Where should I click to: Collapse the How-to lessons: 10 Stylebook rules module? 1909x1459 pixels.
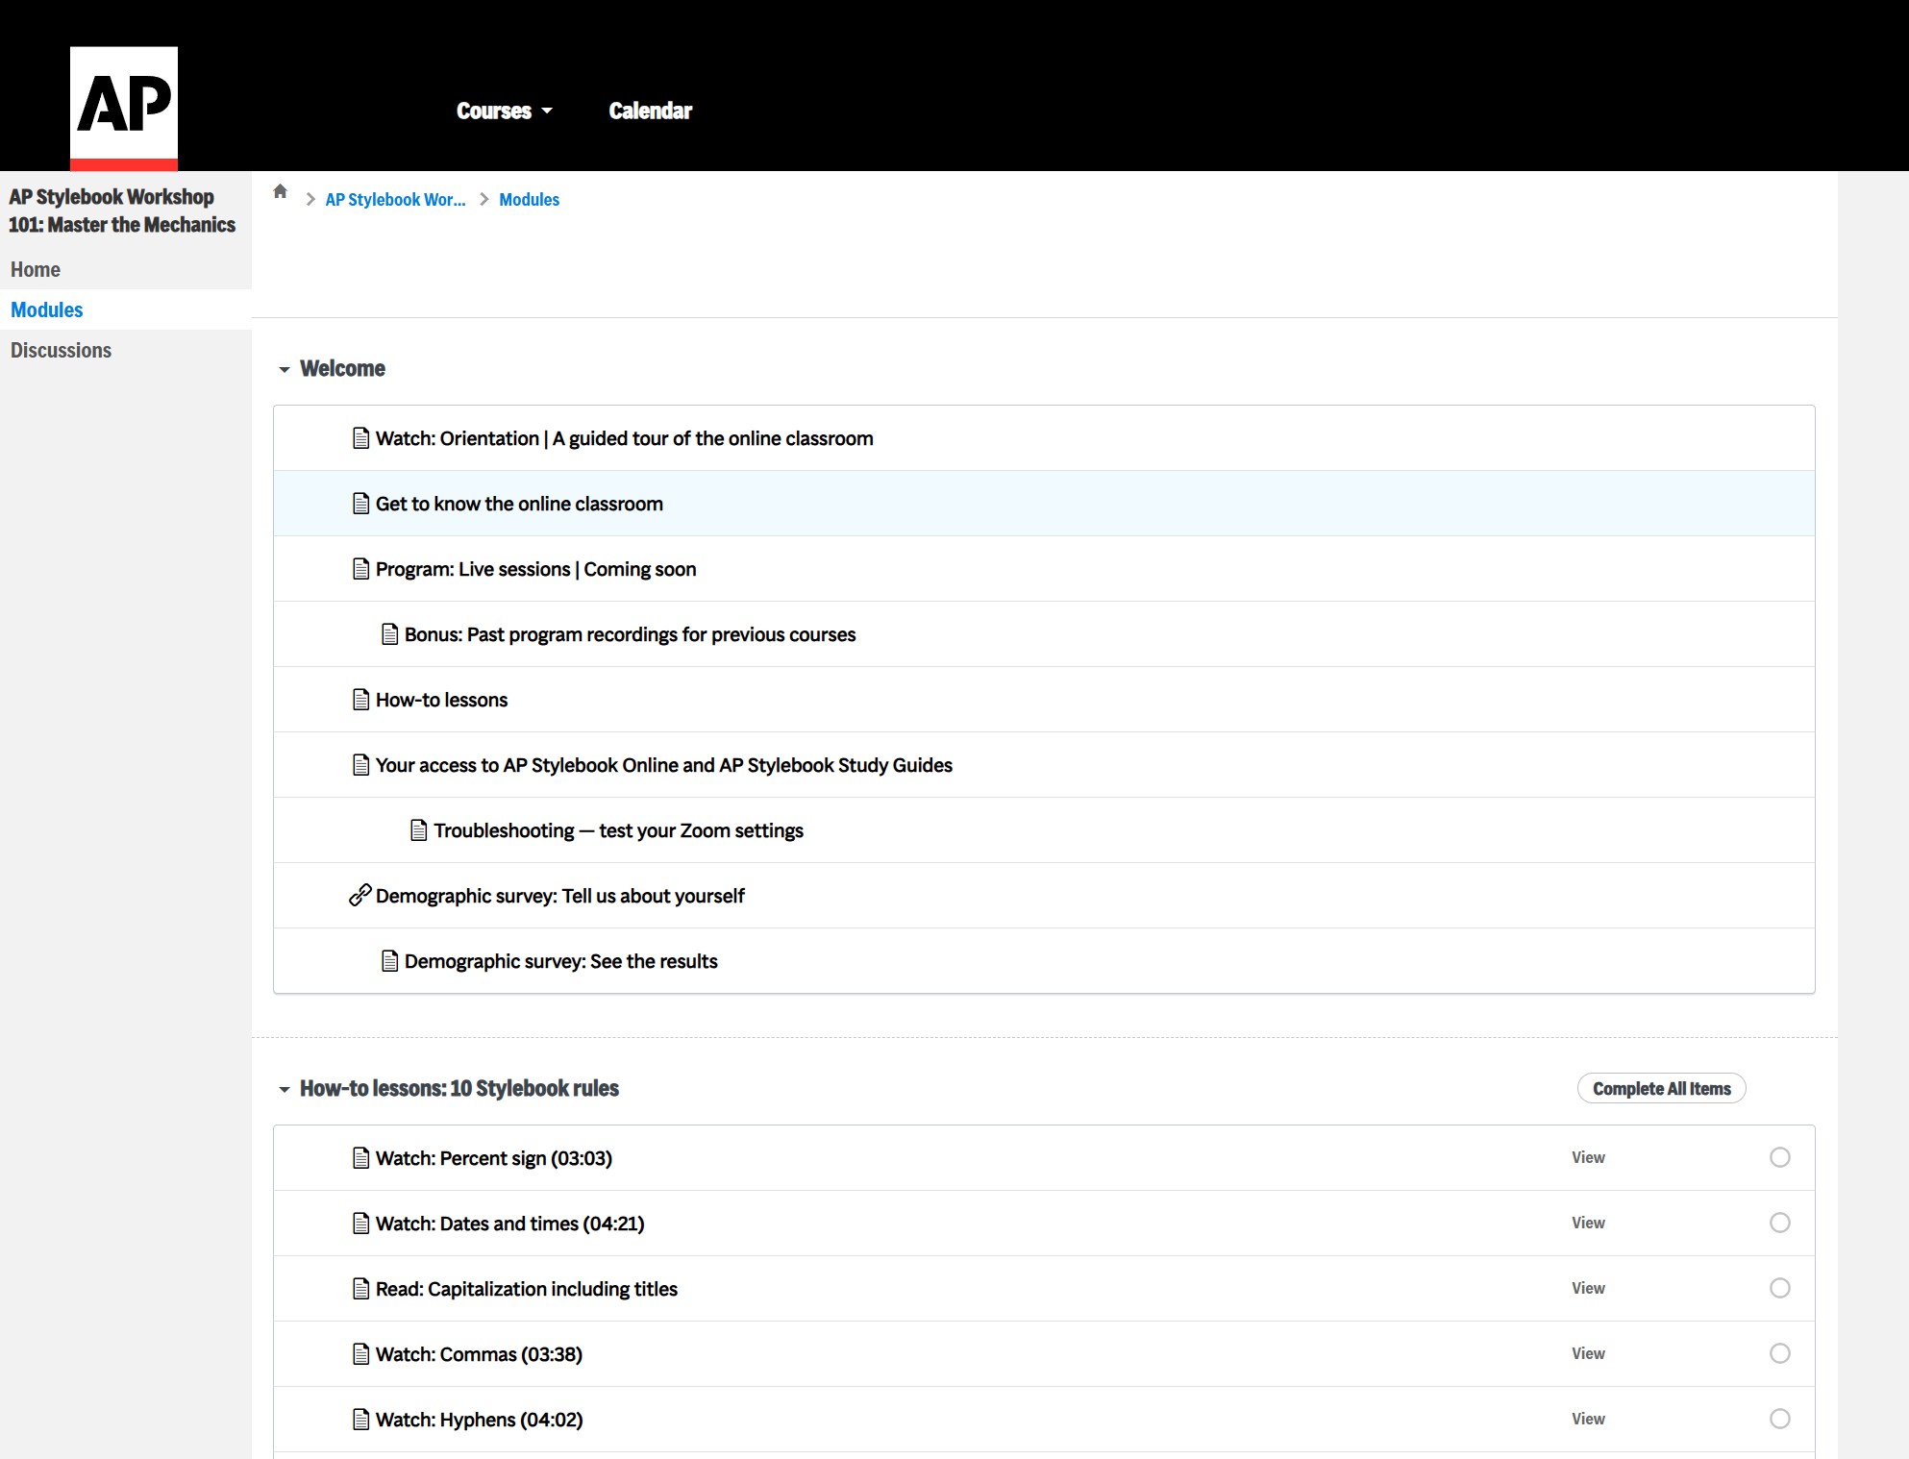tap(285, 1090)
